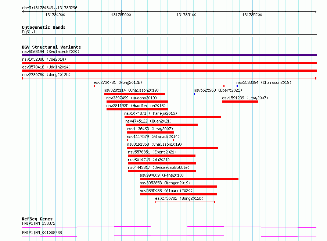Open esv2730780 (Wong2012b) variant entry
Viewport: 327px width, 241px height.
tap(46, 75)
